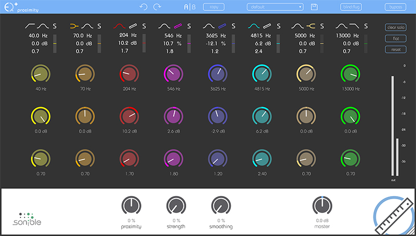
Task: Open the default preset dropdown
Action: [x=275, y=7]
